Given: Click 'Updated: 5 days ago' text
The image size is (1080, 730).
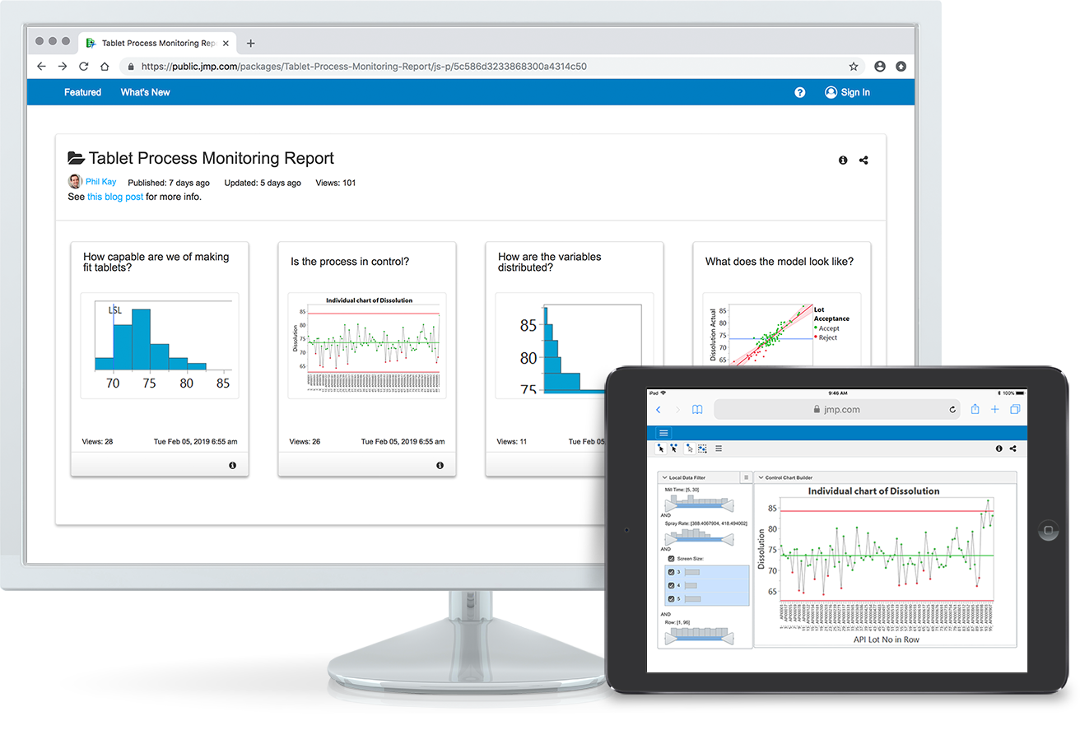Looking at the screenshot, I should pyautogui.click(x=263, y=183).
